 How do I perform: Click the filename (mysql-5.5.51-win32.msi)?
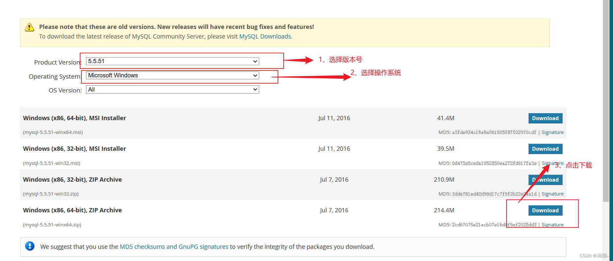51,163
